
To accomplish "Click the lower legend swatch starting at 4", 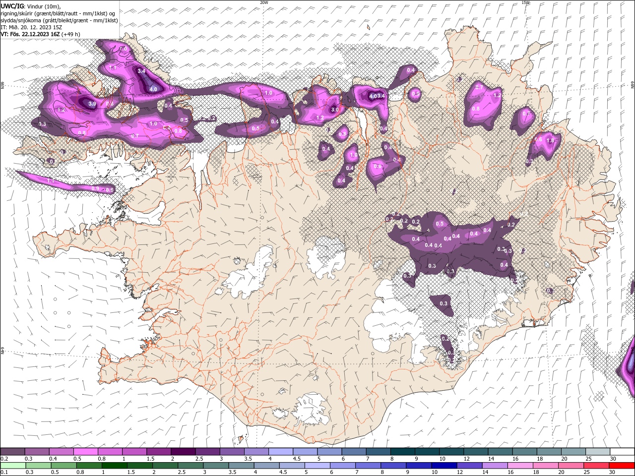I will tap(266, 466).
